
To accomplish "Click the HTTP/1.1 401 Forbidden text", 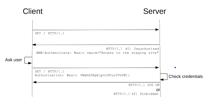I will 136,94.
